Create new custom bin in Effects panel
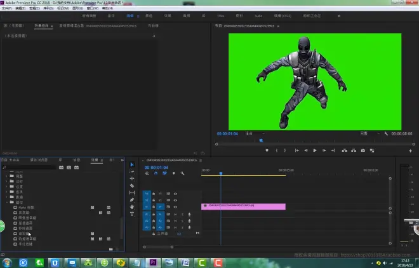Screen dimensions: 419x268 (111, 249)
